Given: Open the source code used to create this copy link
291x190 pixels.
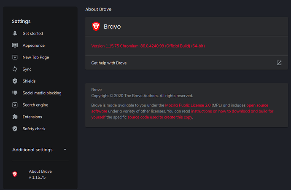Looking at the screenshot, I should pos(160,117).
